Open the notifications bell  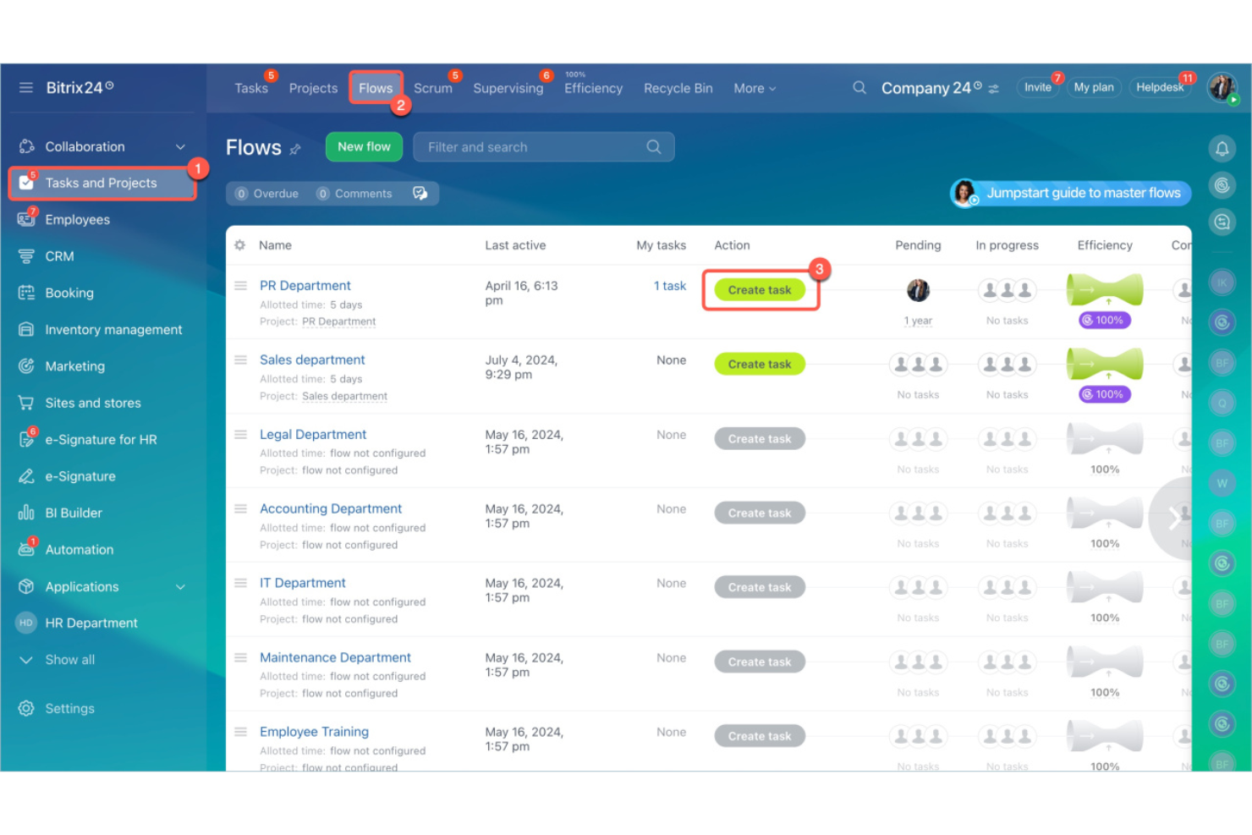[1222, 148]
